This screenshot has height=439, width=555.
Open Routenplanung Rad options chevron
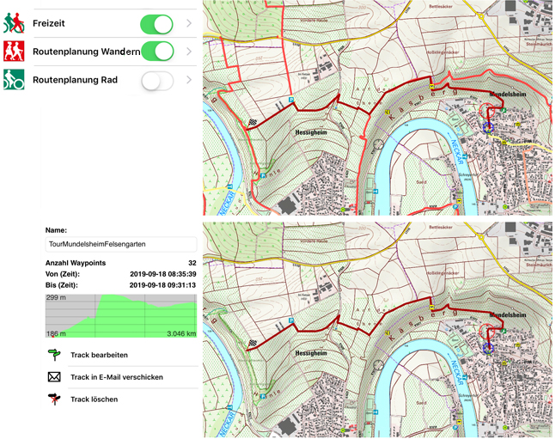(x=189, y=81)
